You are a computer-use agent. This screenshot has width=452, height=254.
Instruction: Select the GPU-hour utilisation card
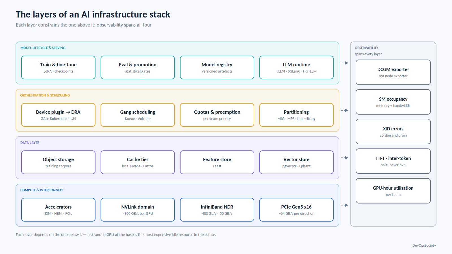point(393,191)
